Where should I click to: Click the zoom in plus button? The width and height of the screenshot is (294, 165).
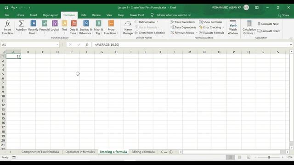283,157
